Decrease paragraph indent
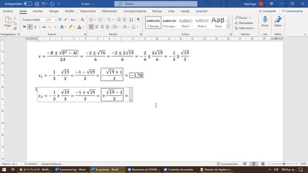Screen dimensions: 308x173 click(119, 20)
